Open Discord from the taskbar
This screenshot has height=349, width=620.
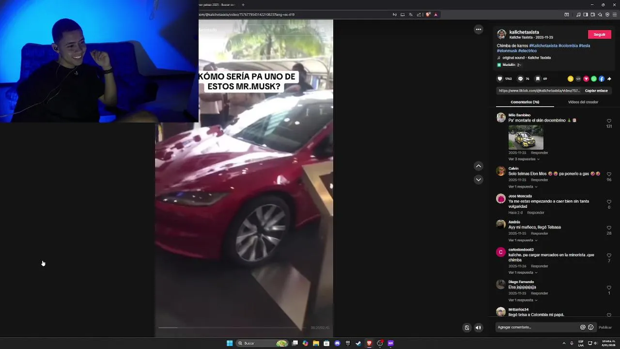point(337,343)
